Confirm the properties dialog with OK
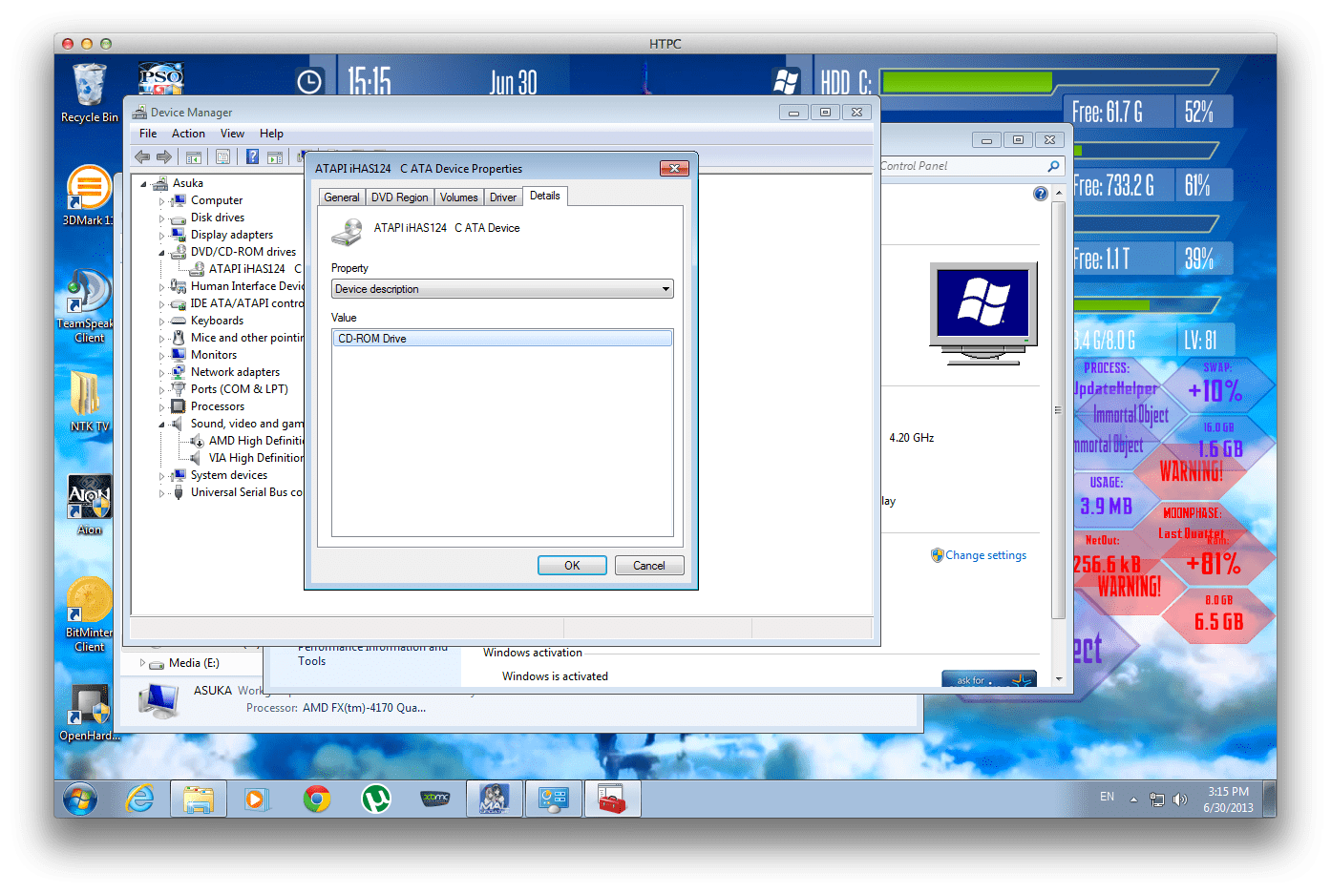Screen dimensions: 1331x893 (x=571, y=565)
